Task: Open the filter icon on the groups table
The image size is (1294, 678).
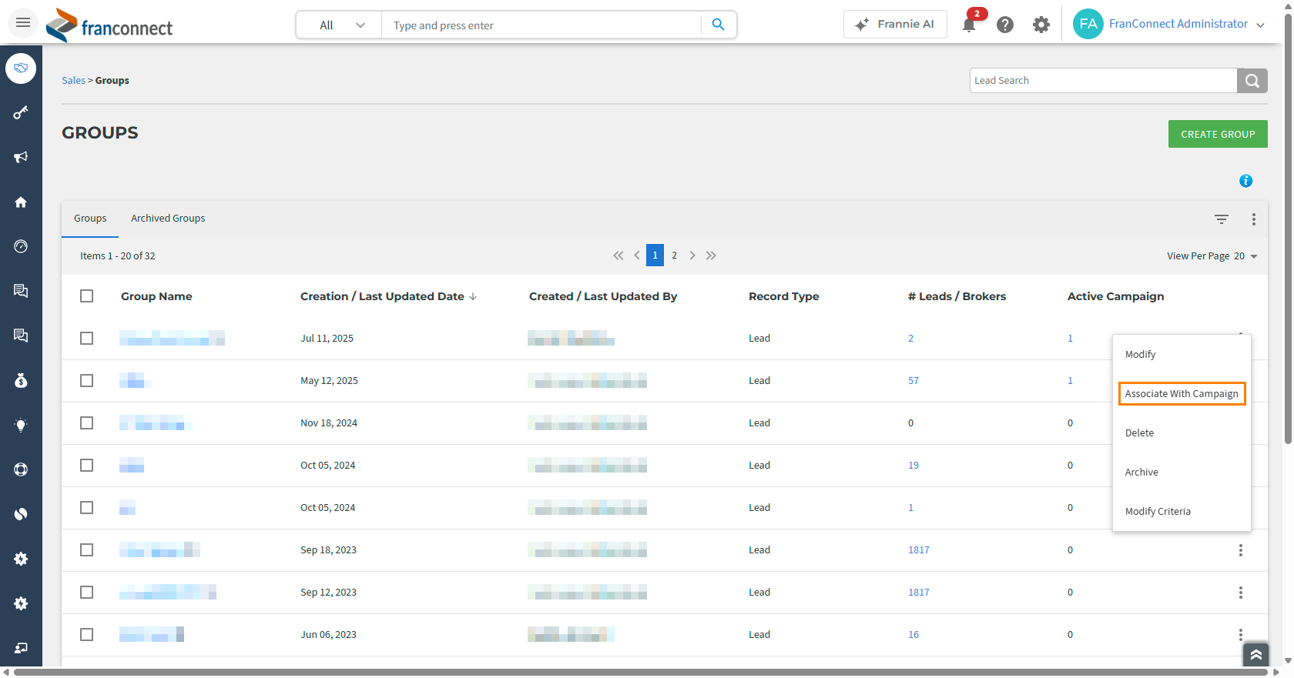Action: (x=1222, y=219)
